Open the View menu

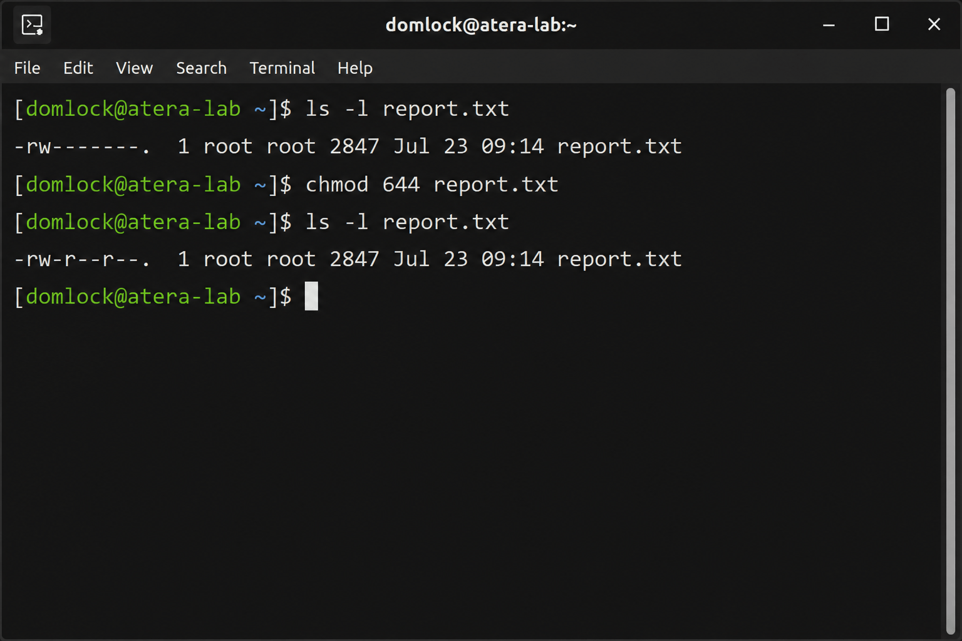tap(135, 68)
